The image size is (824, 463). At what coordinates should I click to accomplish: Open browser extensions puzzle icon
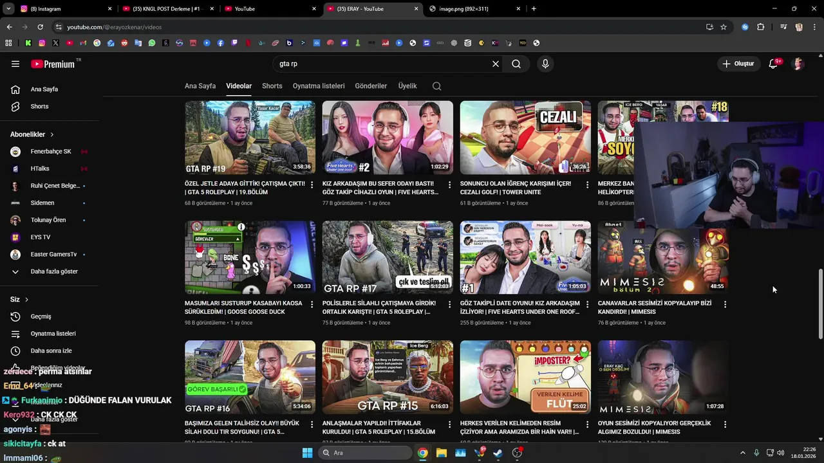click(761, 27)
